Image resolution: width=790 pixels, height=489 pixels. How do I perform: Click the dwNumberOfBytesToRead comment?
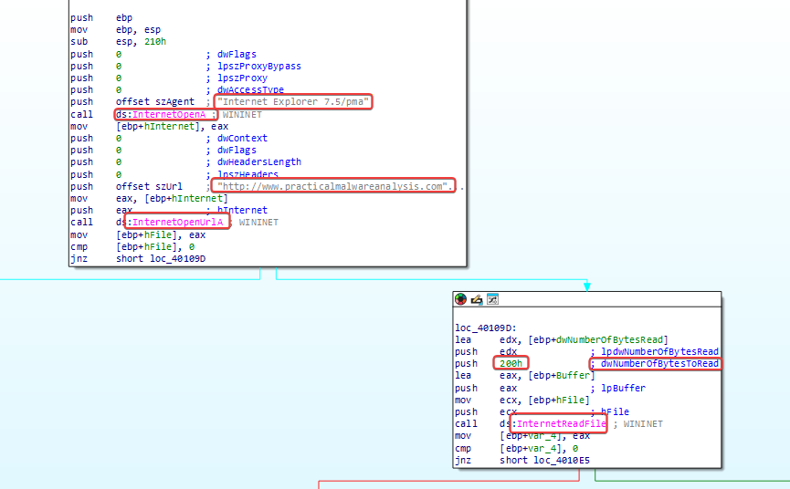659,363
